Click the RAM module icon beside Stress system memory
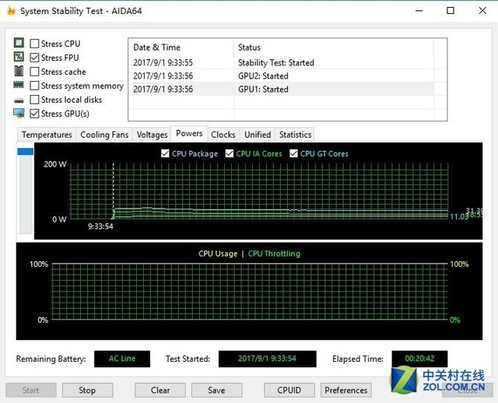Image resolution: width=498 pixels, height=403 pixels. pos(19,85)
